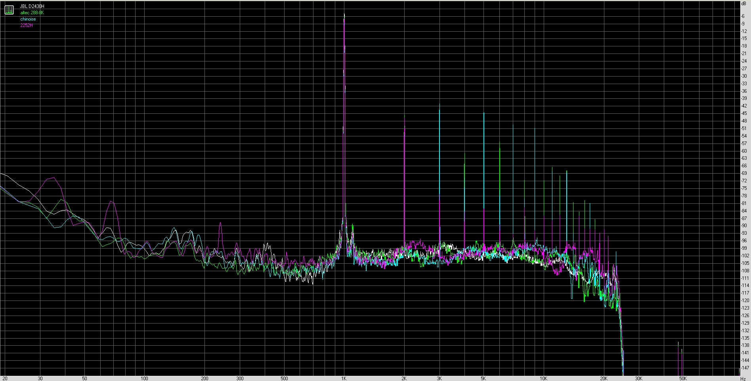
Task: Select the 2252H legend entry
Action: pos(27,25)
